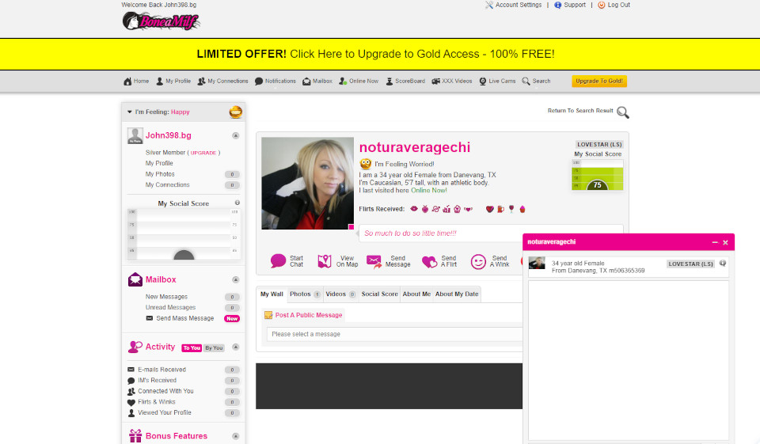This screenshot has height=444, width=760.
Task: Click the Start Chat speech bubble icon
Action: pyautogui.click(x=278, y=260)
